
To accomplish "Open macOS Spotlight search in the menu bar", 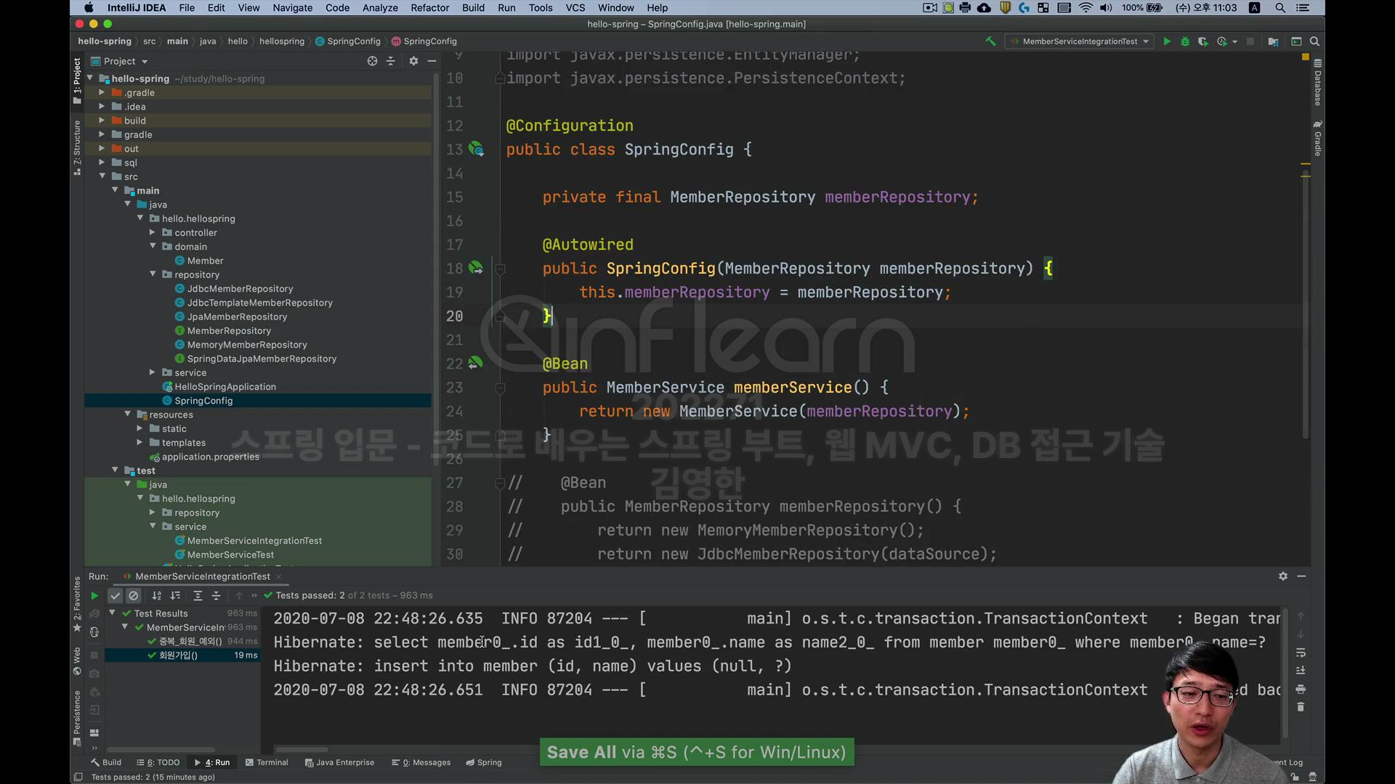I will 1280,8.
